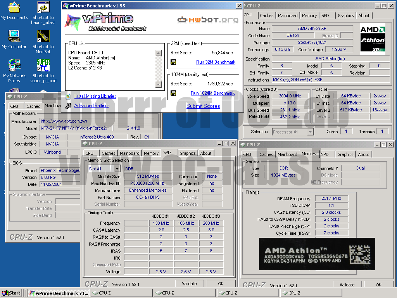Click Run 32M Benchmark link
Viewport: 397px width, 298px height.
[x=216, y=62]
